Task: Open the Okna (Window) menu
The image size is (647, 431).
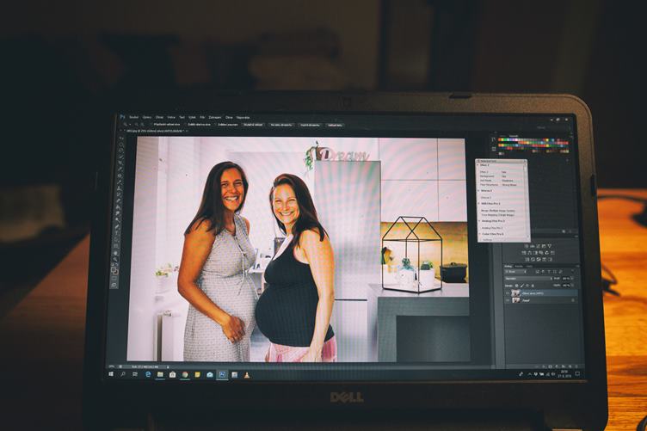Action: click(x=229, y=118)
